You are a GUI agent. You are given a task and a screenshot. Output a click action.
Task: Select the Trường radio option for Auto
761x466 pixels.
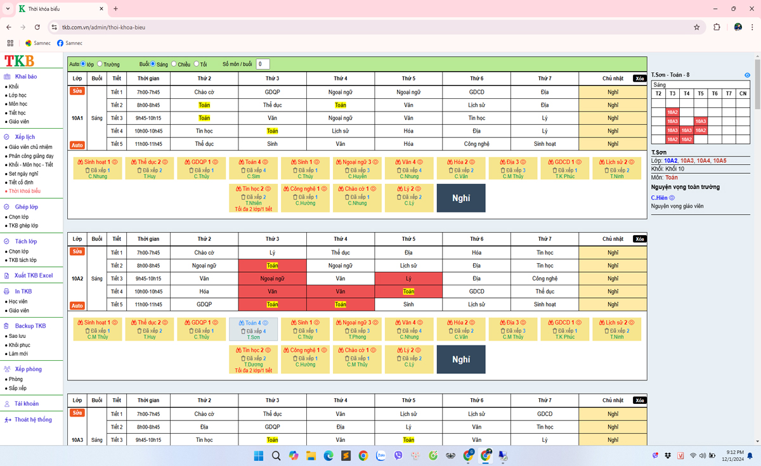point(100,64)
